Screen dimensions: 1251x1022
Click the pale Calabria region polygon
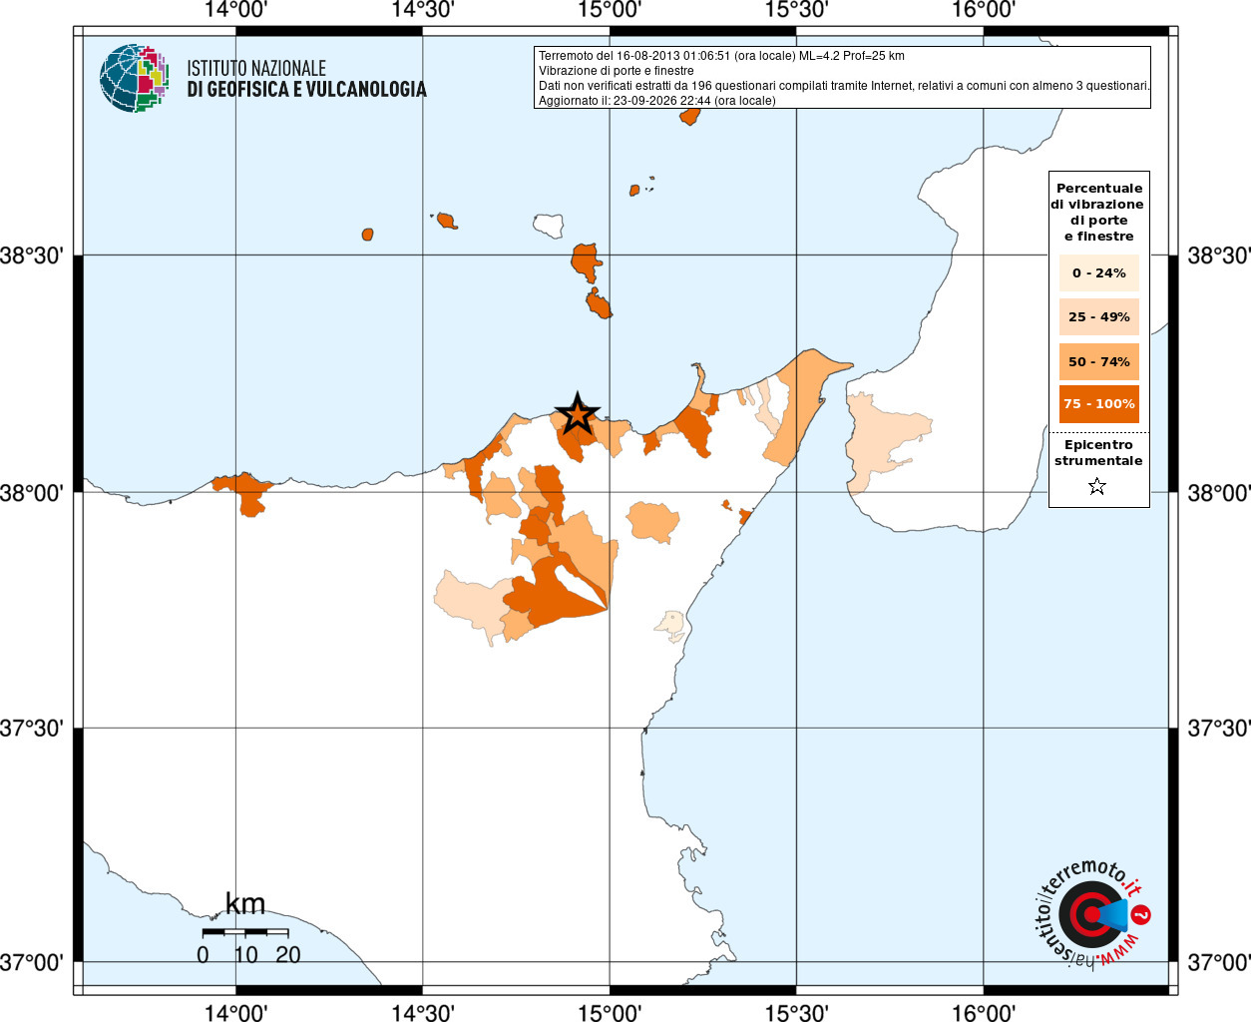pos(886,439)
